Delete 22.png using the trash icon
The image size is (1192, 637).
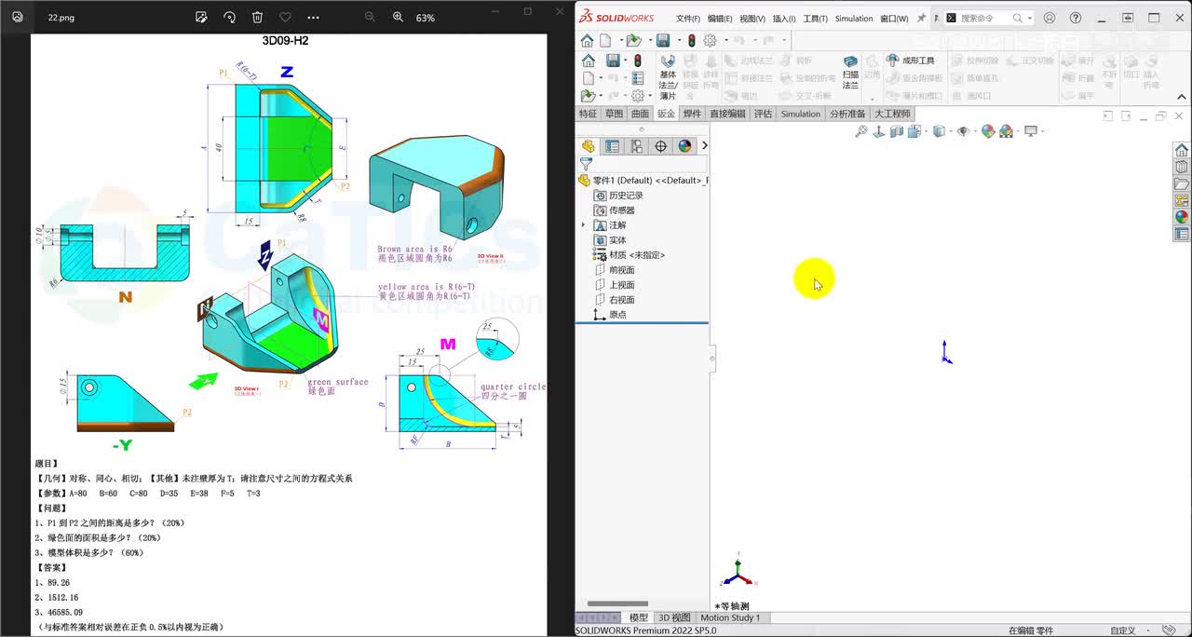tap(257, 18)
